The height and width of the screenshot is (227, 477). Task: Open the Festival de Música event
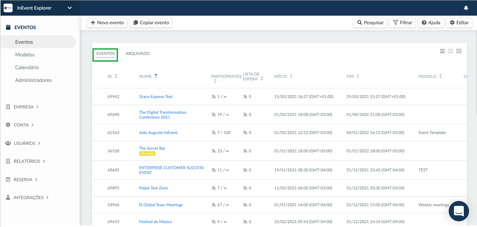coord(155,222)
